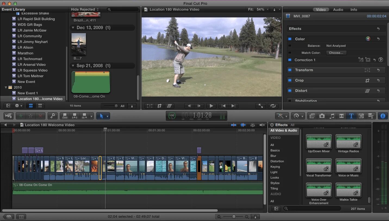This screenshot has height=221, width=389.
Task: Open the Titles browser icon
Action: tap(351, 116)
